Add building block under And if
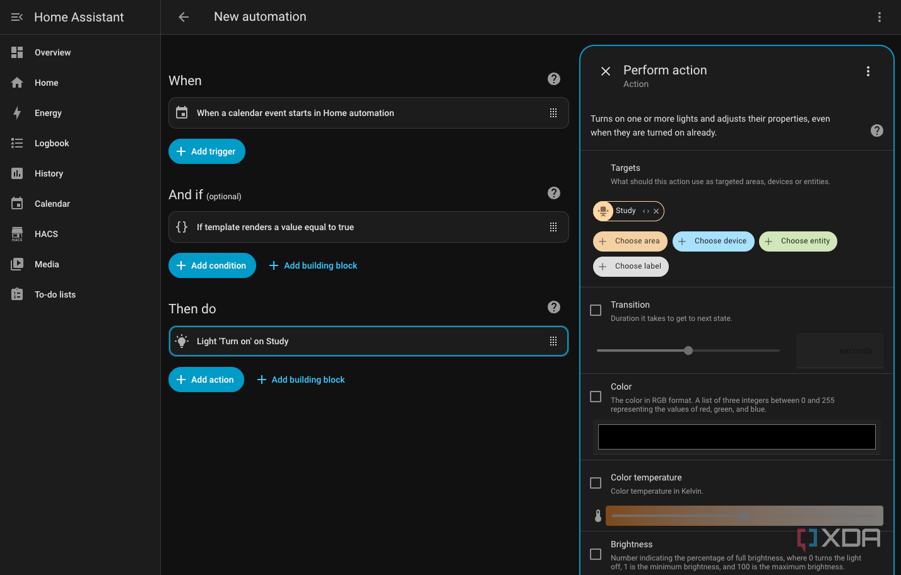The image size is (901, 575). [314, 265]
